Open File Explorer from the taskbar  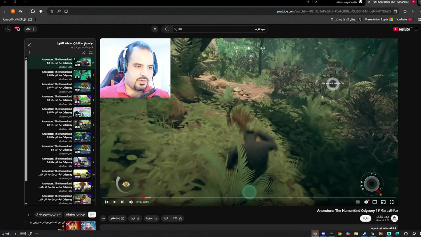[356, 234]
